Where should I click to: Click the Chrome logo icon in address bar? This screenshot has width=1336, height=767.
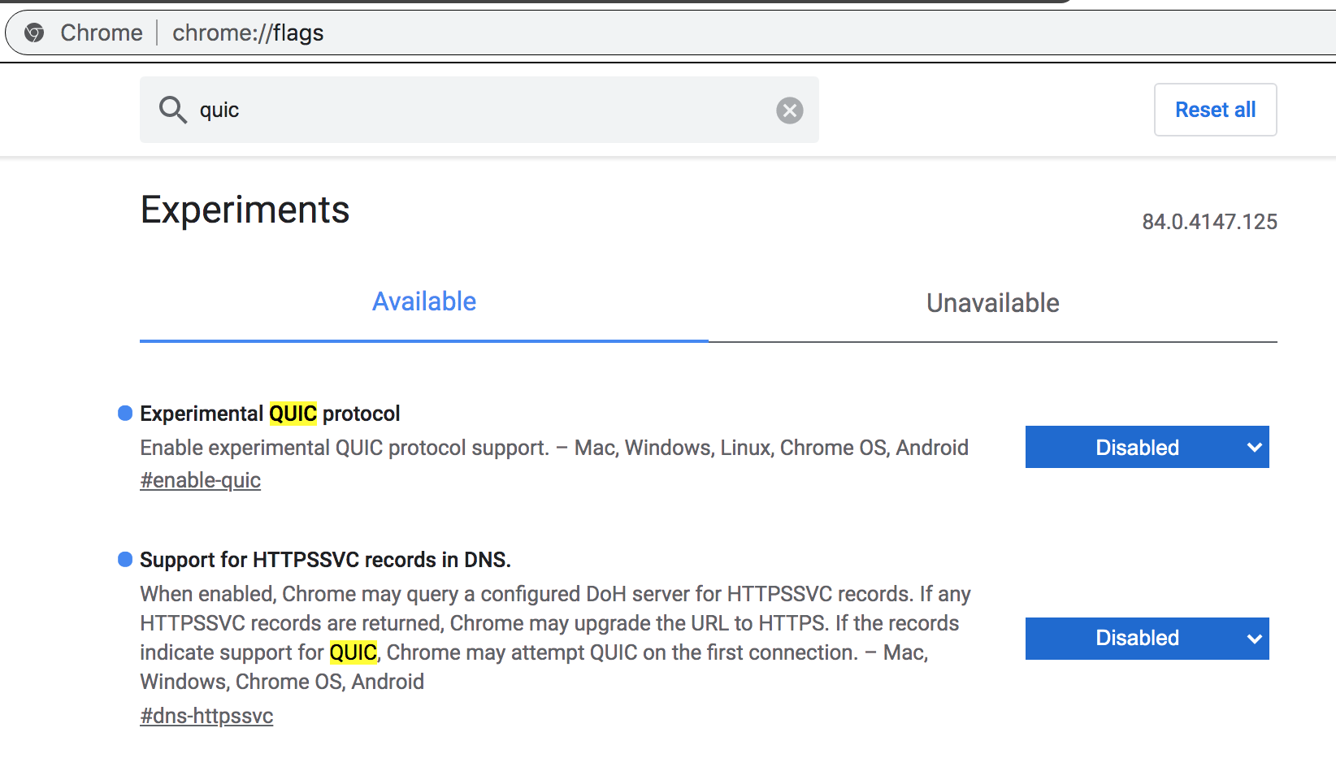34,32
